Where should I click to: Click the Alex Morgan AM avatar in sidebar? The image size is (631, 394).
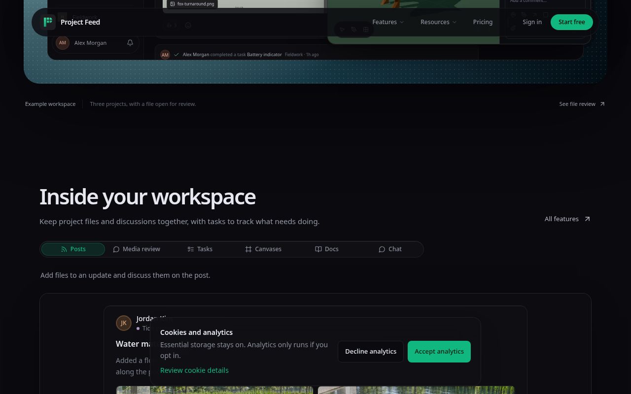[x=63, y=43]
